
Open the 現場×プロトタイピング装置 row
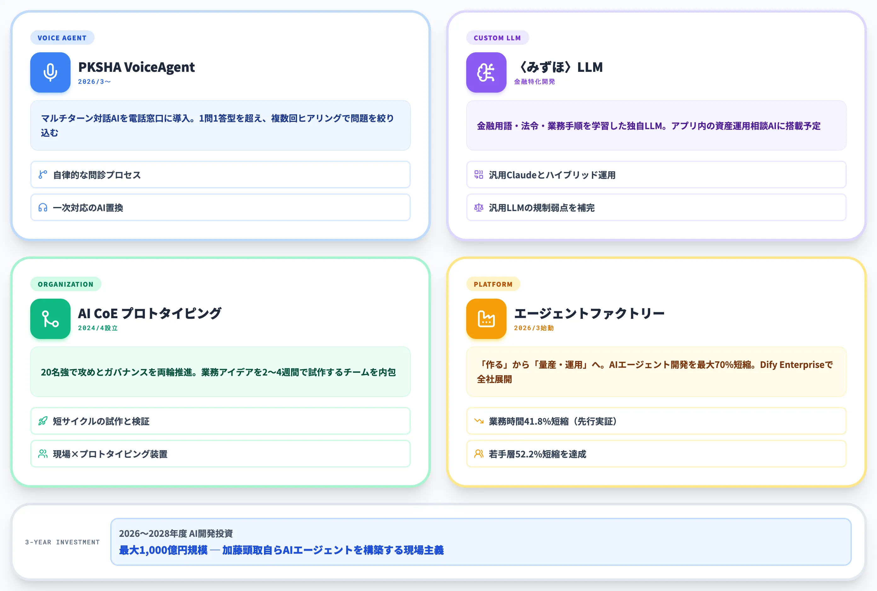point(221,454)
